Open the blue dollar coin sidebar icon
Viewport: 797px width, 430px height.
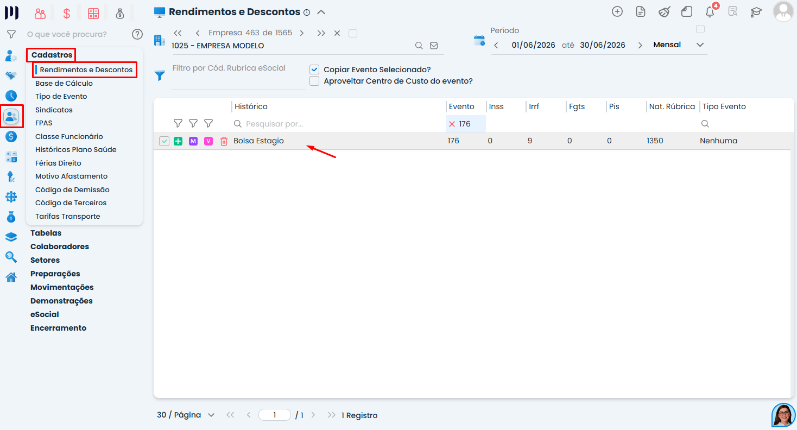pyautogui.click(x=11, y=136)
